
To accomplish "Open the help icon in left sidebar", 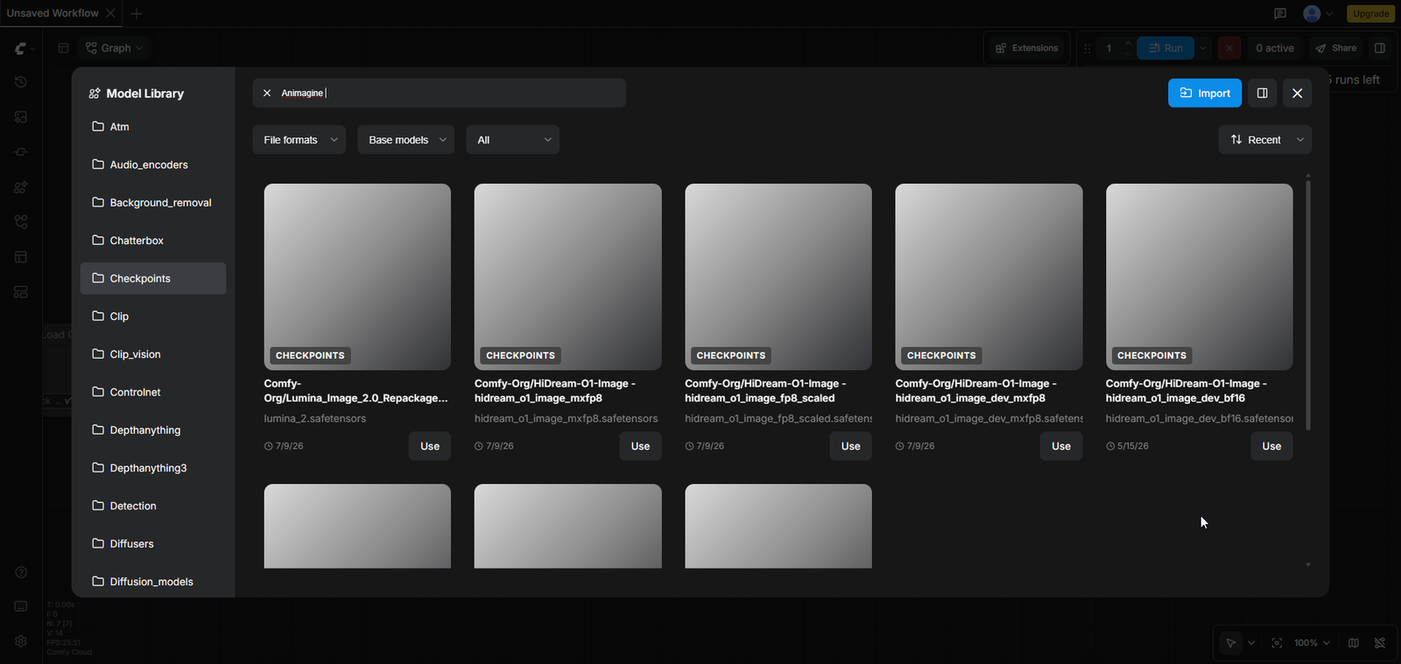I will (21, 572).
